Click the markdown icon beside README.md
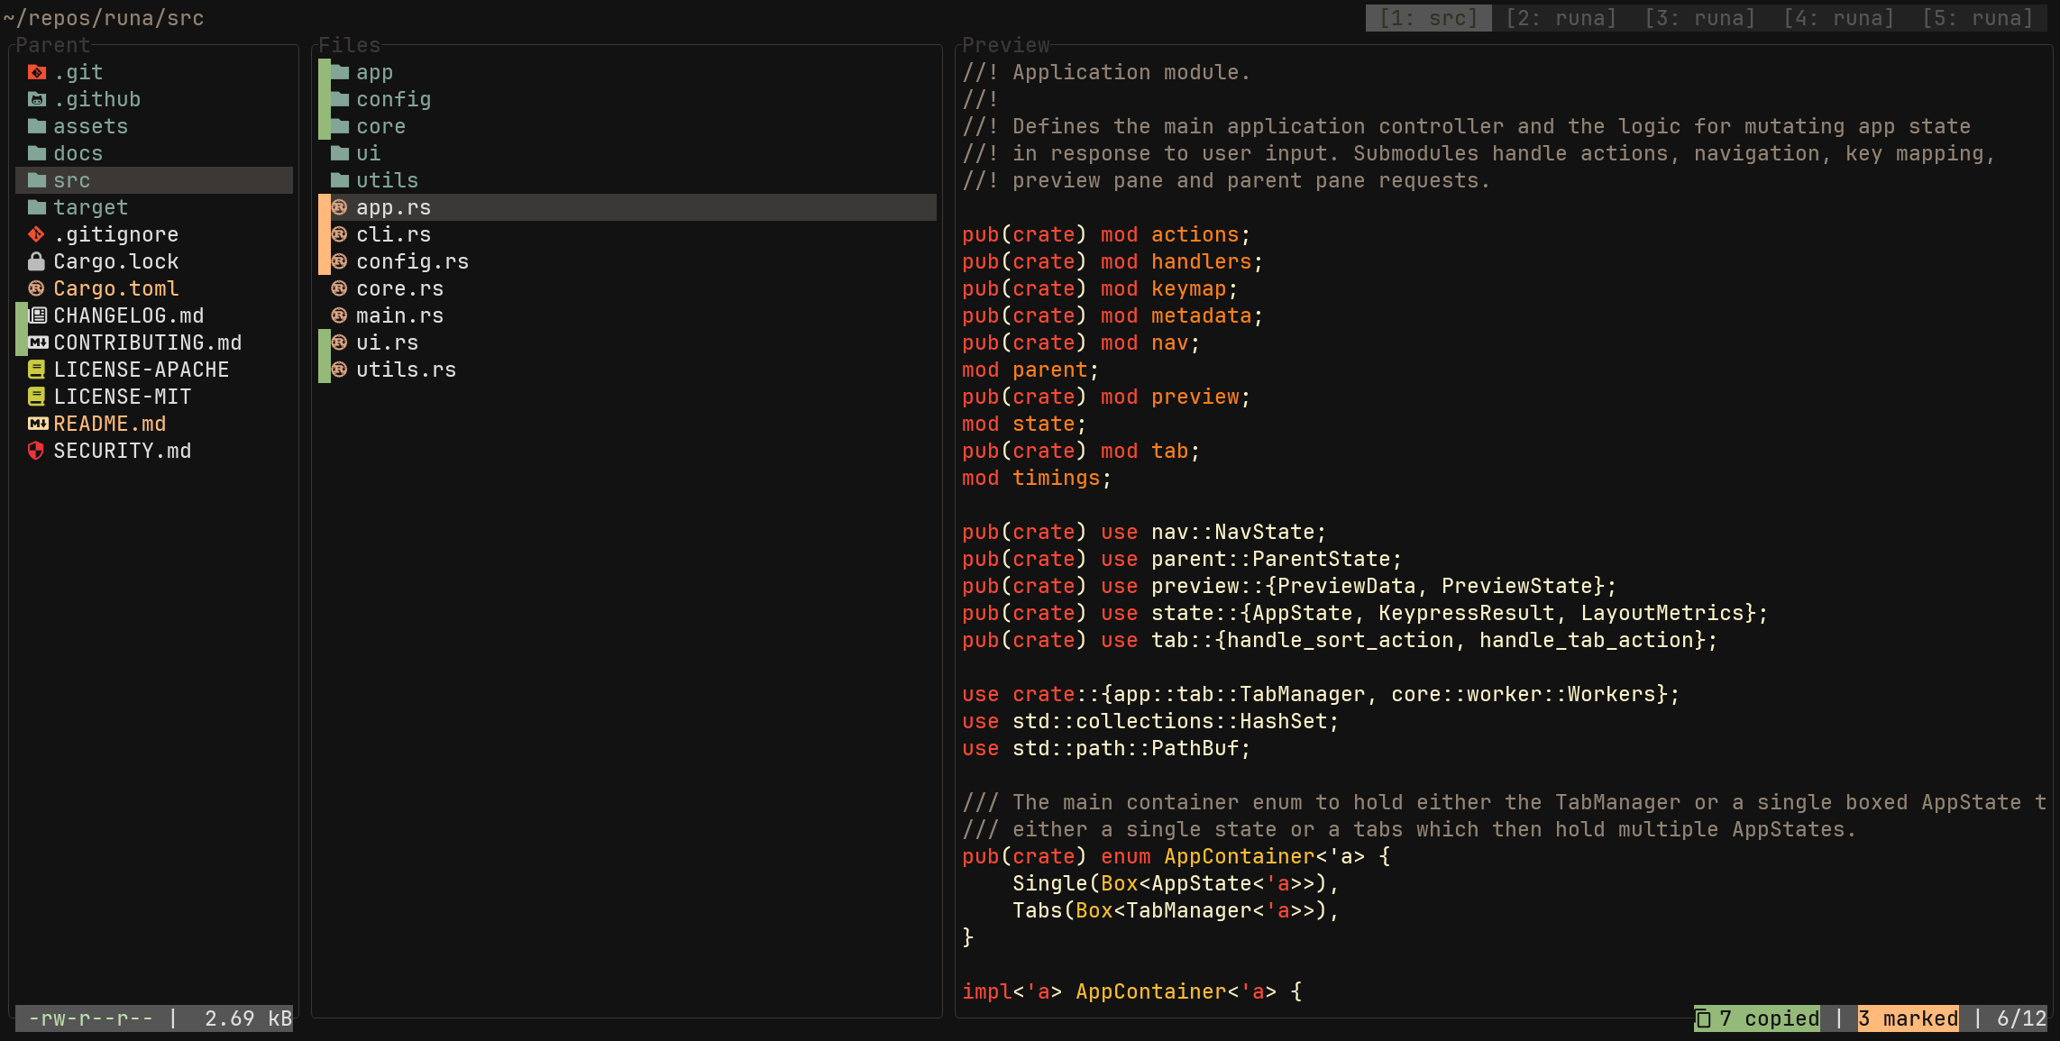 [38, 424]
